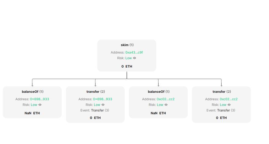Show risk details in transfer 0xc02...cc2 node
The image size is (269, 144).
(229, 105)
